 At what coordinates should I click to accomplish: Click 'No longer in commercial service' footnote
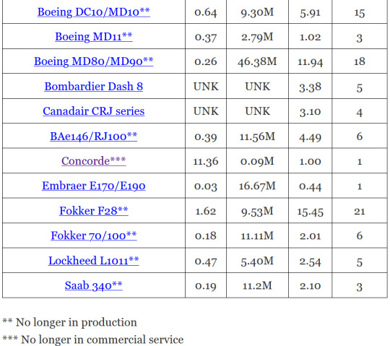coord(92,339)
